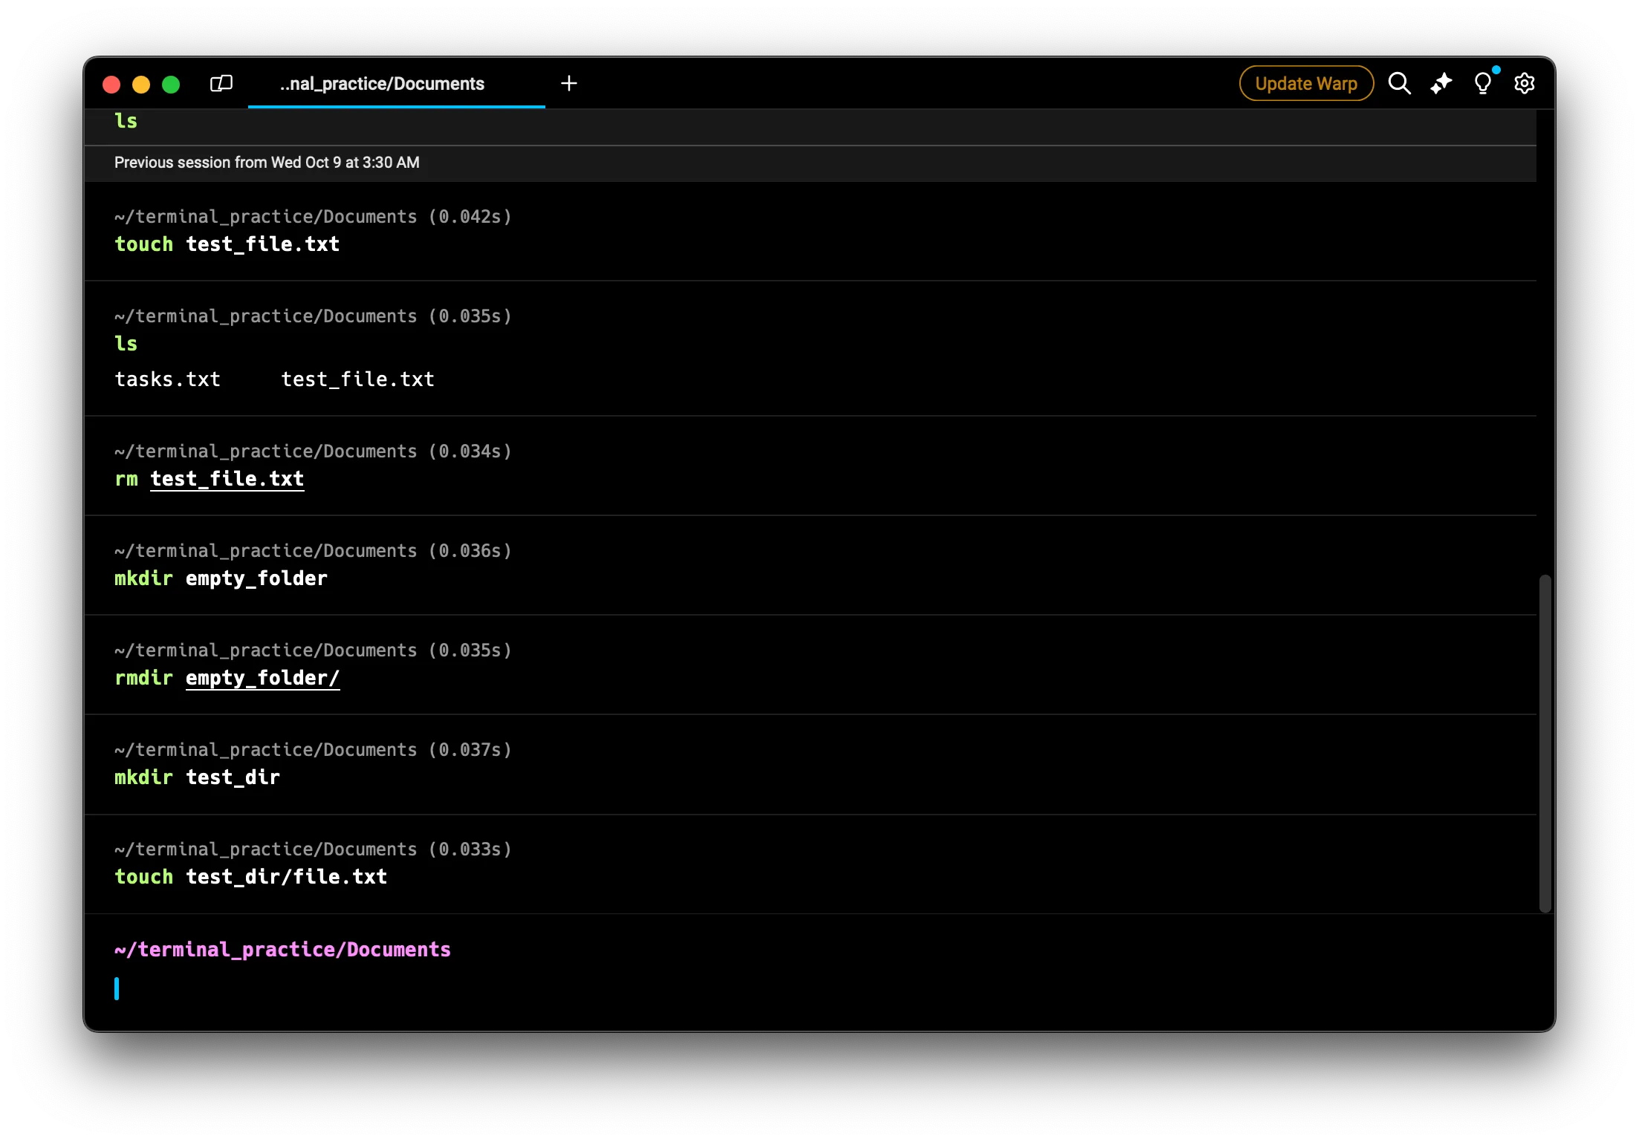Open the Warp search icon
Screen dimensions: 1639x1142
coord(1399,83)
